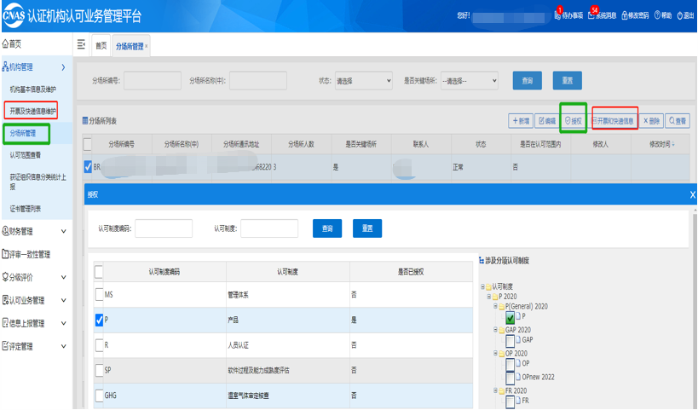Image resolution: width=698 pixels, height=410 pixels.
Task: Check the SP 软件过程 row checkbox
Action: pos(99,370)
